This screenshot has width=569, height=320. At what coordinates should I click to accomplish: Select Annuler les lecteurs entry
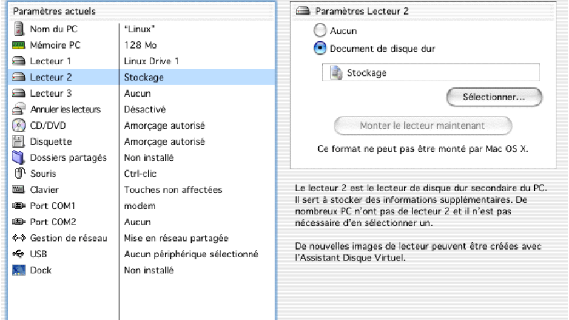[141, 109]
